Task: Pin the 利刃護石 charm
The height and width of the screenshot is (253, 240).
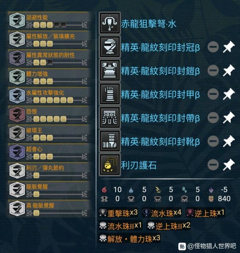Action: (x=229, y=164)
